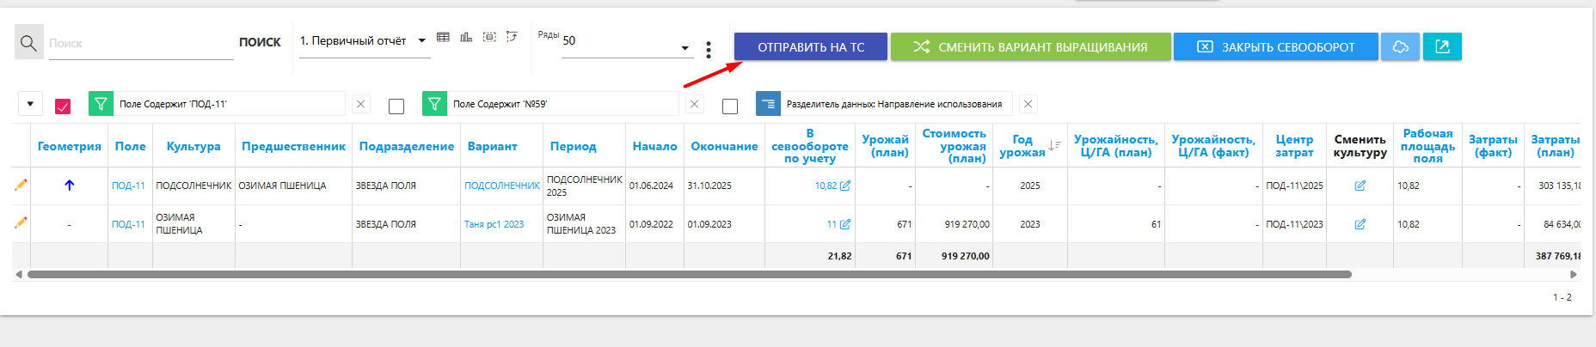Open the 'Таня рс1 2023' variant link
Viewport: 1596px width, 347px height.
pos(494,224)
